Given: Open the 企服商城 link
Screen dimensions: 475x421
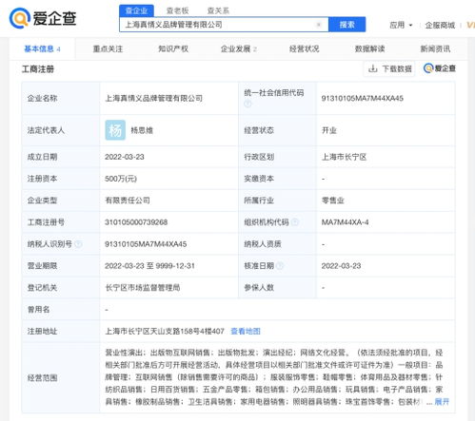Looking at the screenshot, I should tap(440, 25).
